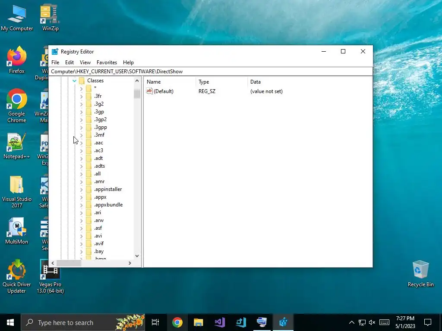Expand the .adts key
Image resolution: width=442 pixels, height=331 pixels.
(x=82, y=166)
